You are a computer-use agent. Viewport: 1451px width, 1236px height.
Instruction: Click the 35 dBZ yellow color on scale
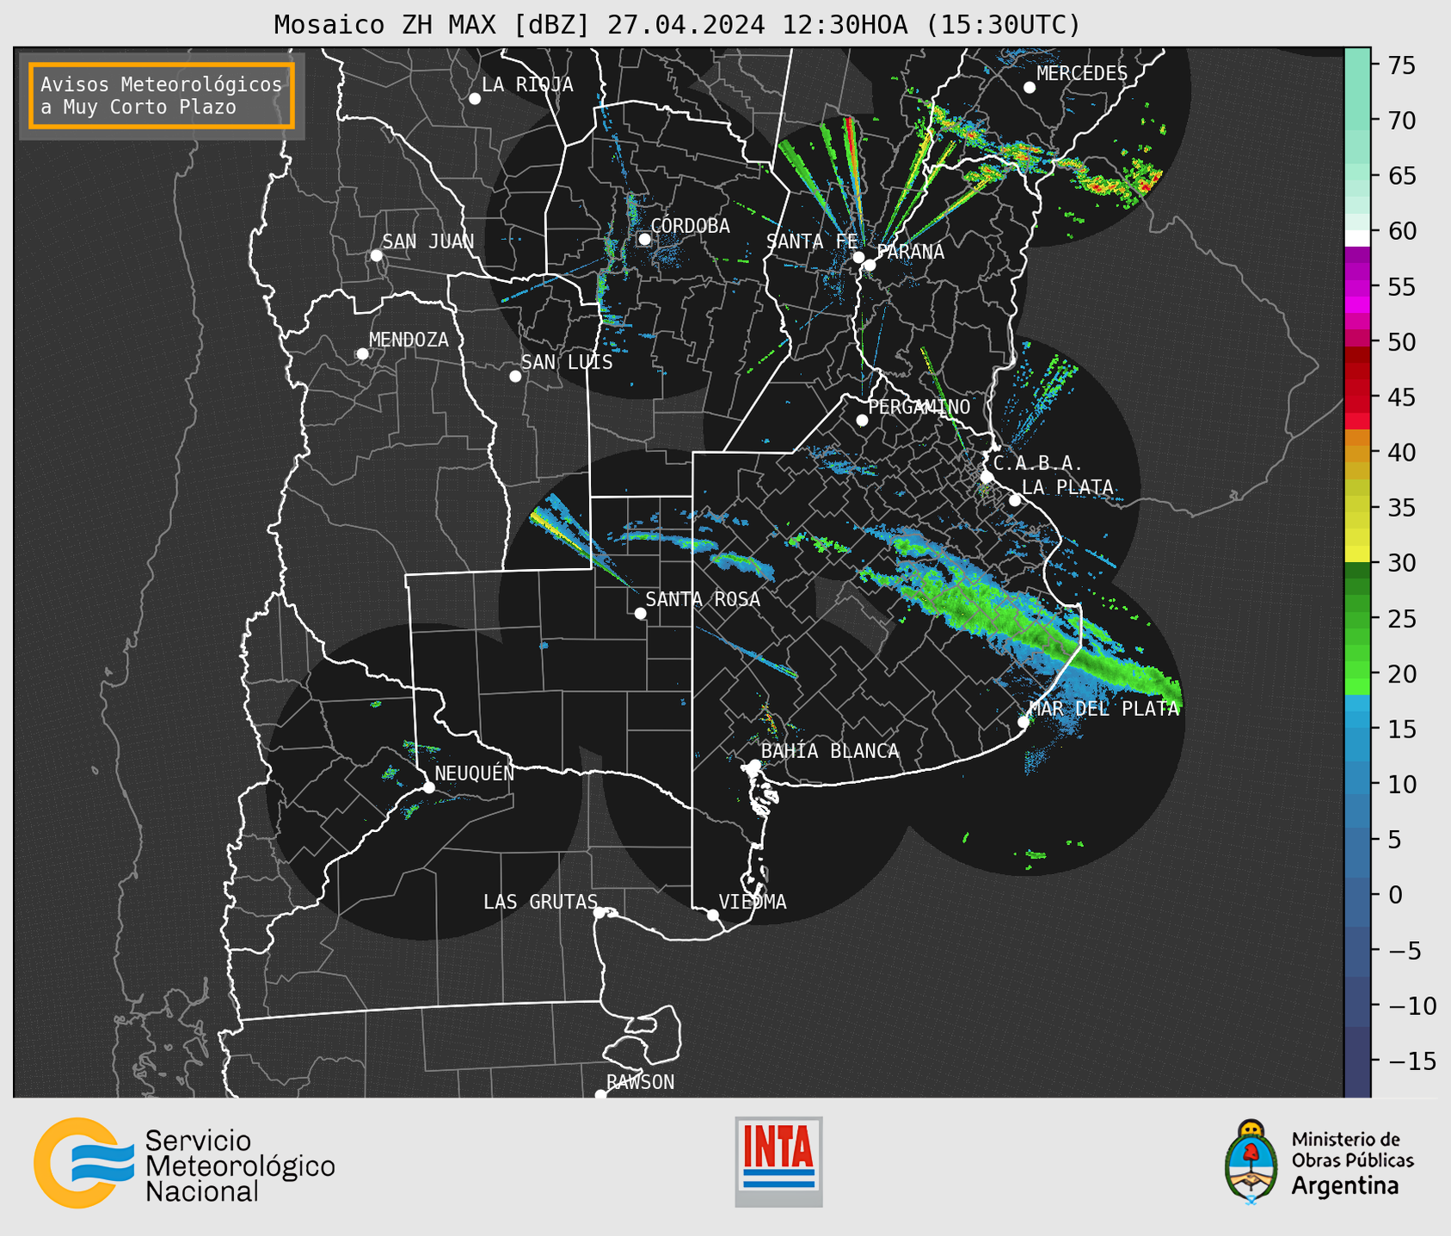(x=1357, y=508)
